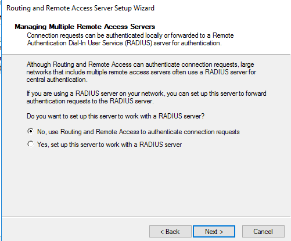This screenshot has width=291, height=241.
Task: Click the empty gray area below options
Action: pyautogui.click(x=145, y=182)
